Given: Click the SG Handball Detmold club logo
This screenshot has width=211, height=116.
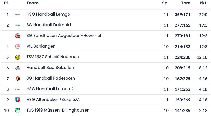Looking at the screenshot, I should pos(18,25).
